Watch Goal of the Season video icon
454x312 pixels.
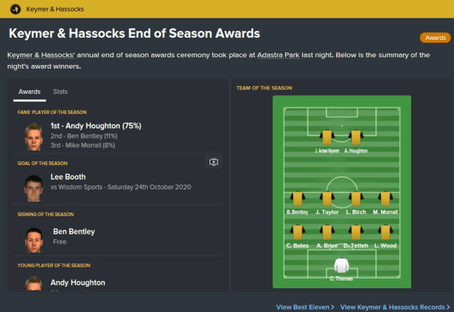click(x=214, y=162)
